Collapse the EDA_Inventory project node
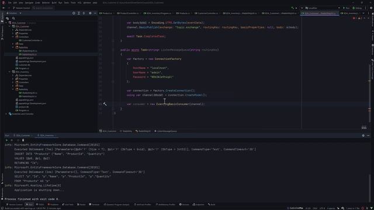This screenshot has width=374, height=210. [x=9, y=72]
